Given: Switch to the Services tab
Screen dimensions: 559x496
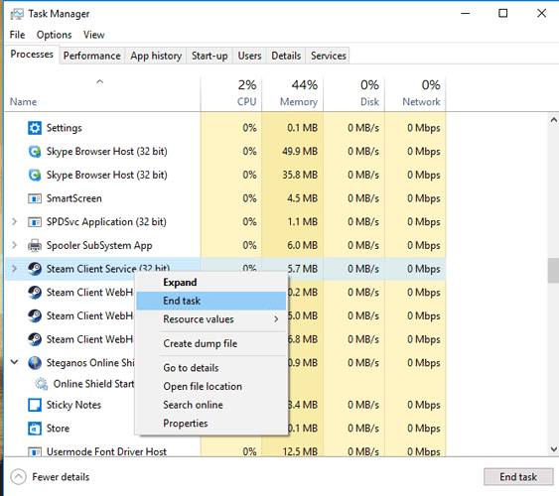Looking at the screenshot, I should coord(329,56).
